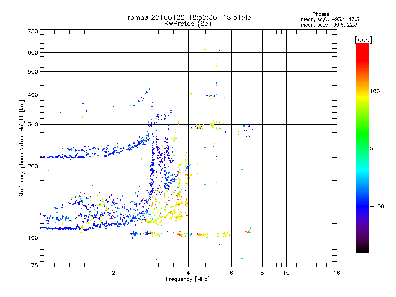The height and width of the screenshot is (297, 396).
Task: Click the y-axis tick label '750'
Action: pyautogui.click(x=33, y=31)
